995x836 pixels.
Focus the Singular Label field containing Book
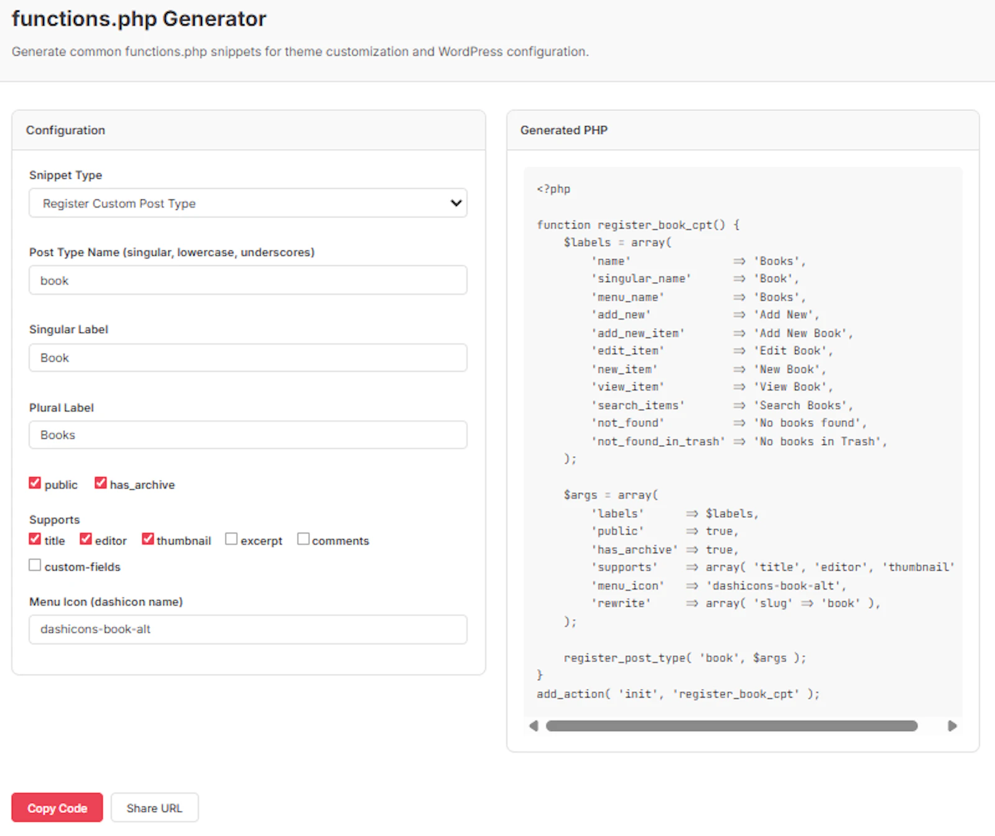click(x=248, y=358)
